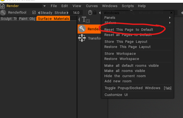Image resolution: width=183 pixels, height=118 pixels.
Task: Switch to the Surface Materials tab
Action: coord(54,19)
